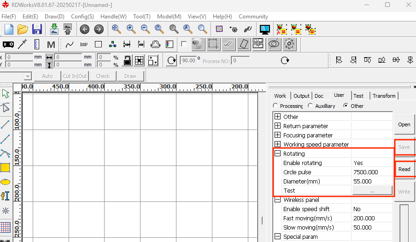This screenshot has height=242, width=416.
Task: Open the dropdown left of Auto button
Action: click(x=28, y=77)
